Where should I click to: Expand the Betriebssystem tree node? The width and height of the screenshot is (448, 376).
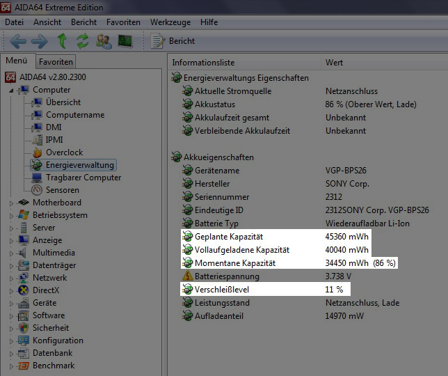[11, 216]
